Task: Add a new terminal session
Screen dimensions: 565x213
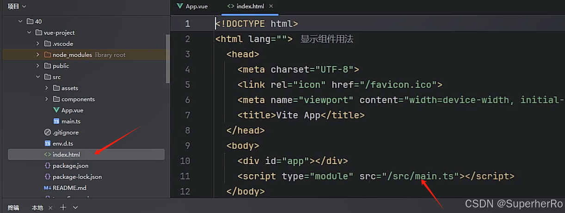Action: pos(63,207)
